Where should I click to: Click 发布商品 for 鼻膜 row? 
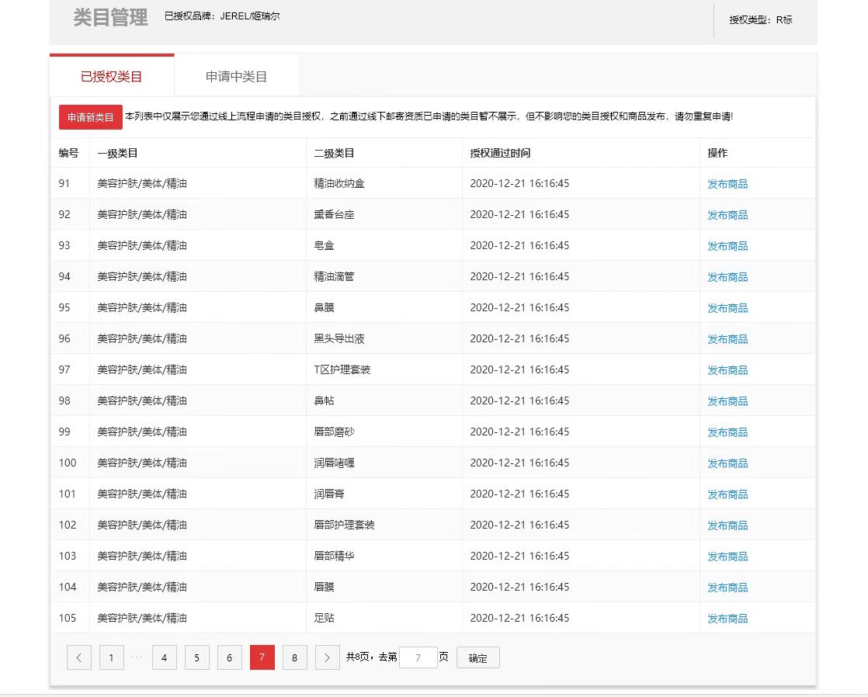(727, 308)
